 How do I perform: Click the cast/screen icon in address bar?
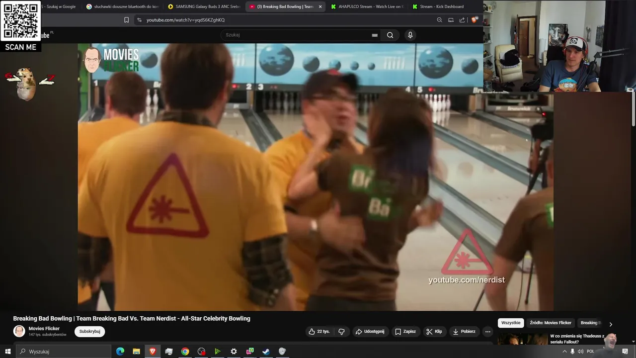tap(451, 20)
